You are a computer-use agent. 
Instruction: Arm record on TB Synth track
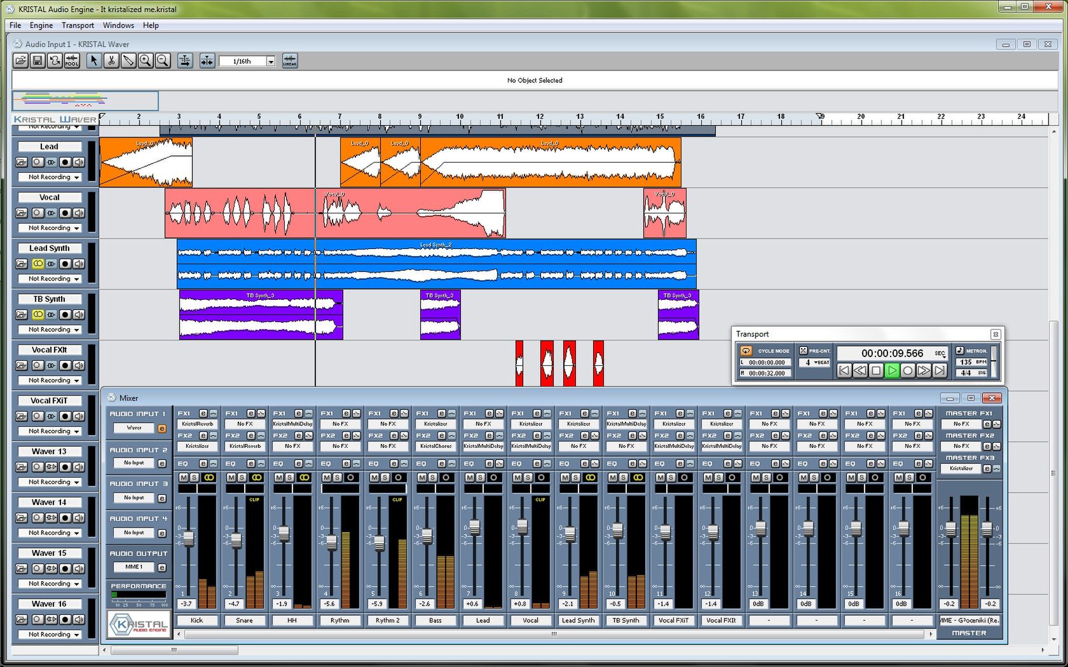click(64, 314)
